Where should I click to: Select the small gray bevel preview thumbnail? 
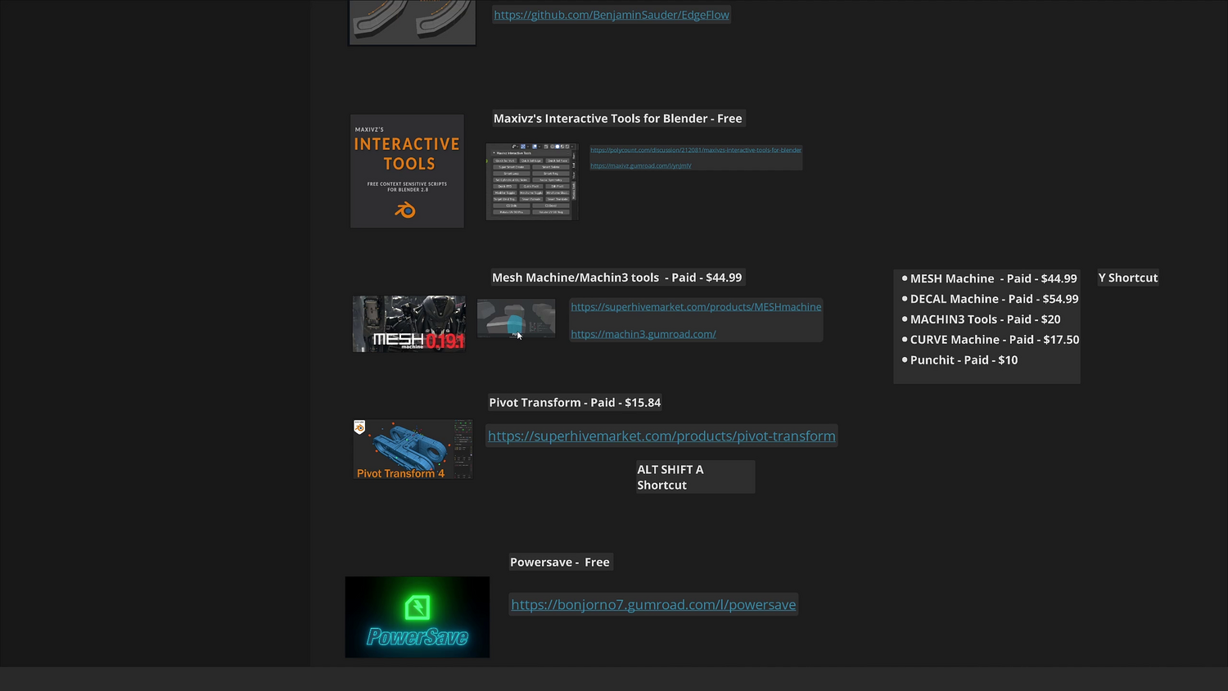(x=516, y=318)
